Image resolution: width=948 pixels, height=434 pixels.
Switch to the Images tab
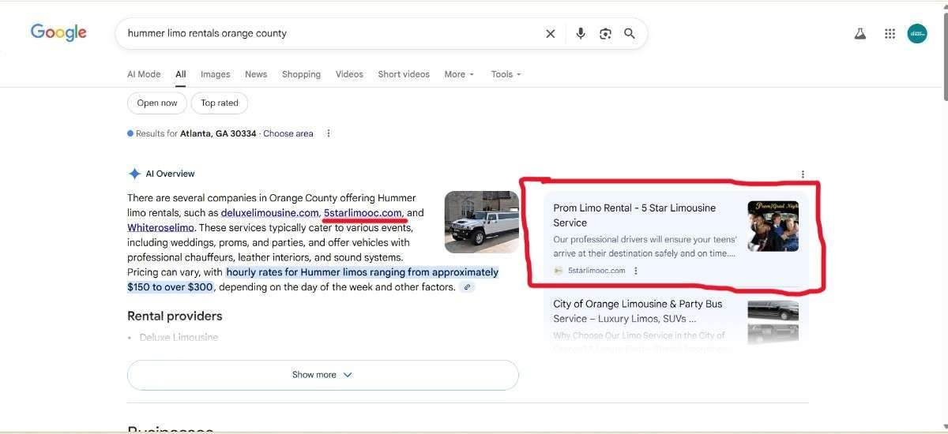point(215,74)
